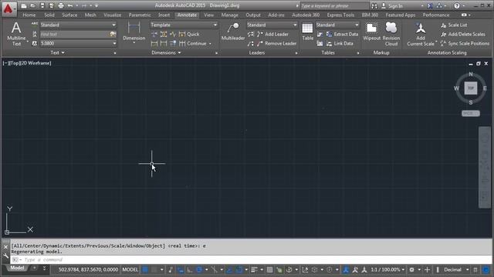
Task: Toggle object snap tracking in the status bar
Action: (x=229, y=270)
